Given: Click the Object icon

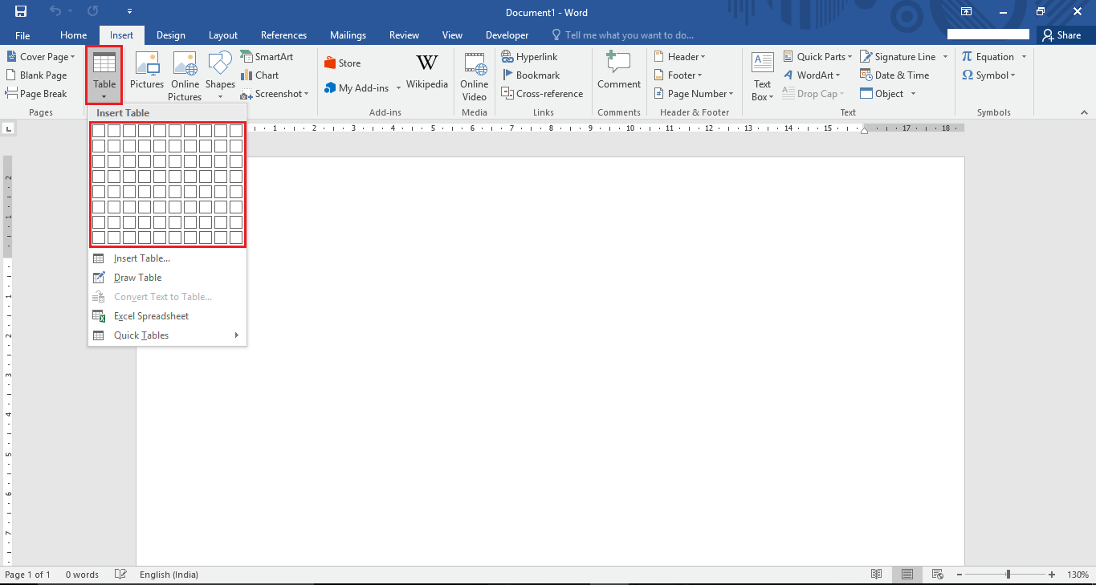Looking at the screenshot, I should pyautogui.click(x=866, y=94).
